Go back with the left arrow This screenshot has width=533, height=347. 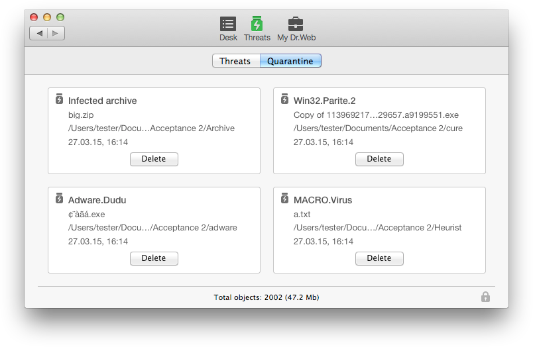coord(39,33)
